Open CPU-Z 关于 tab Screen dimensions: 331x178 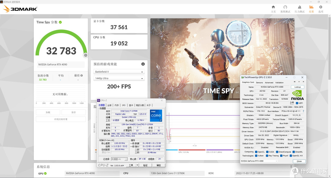tap(149, 105)
